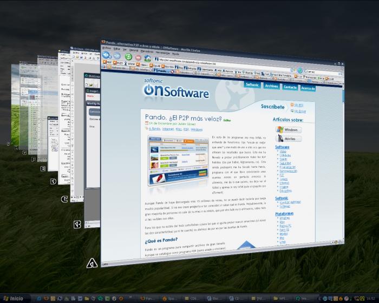Click the Móviles phone category button
The height and width of the screenshot is (303, 379).
(x=289, y=139)
